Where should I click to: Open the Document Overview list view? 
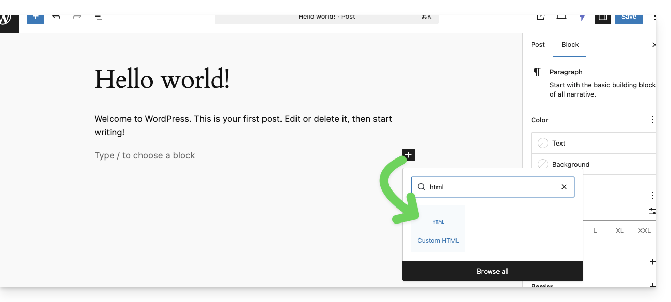(x=98, y=17)
